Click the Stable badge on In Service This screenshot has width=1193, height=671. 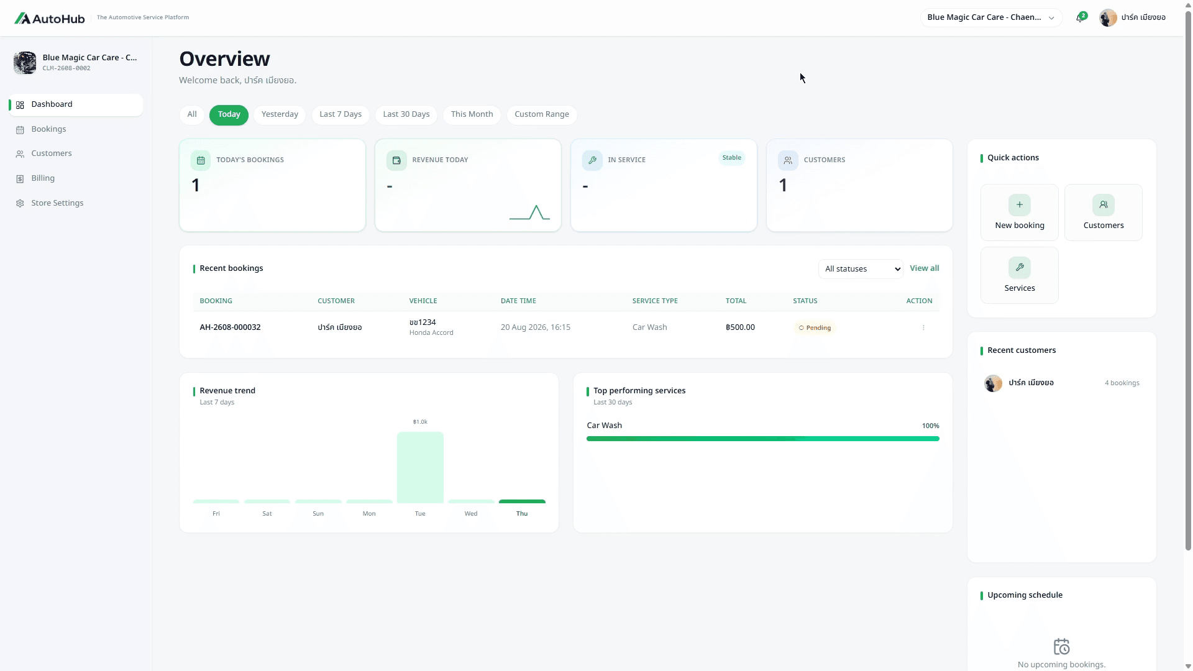[x=731, y=158]
